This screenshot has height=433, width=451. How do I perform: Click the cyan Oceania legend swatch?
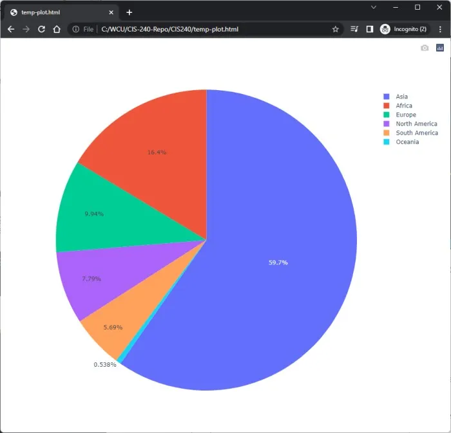[387, 142]
